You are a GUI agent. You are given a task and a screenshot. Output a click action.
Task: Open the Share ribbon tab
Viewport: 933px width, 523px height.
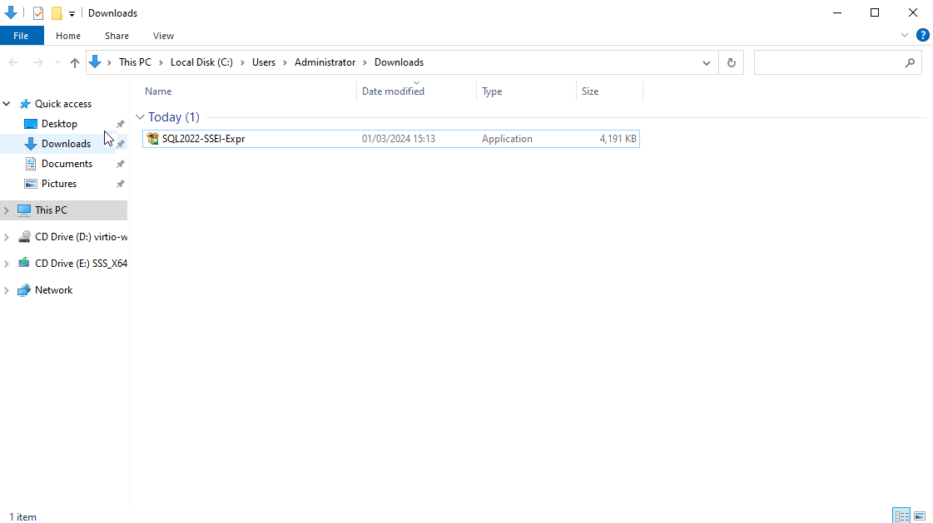(x=117, y=36)
